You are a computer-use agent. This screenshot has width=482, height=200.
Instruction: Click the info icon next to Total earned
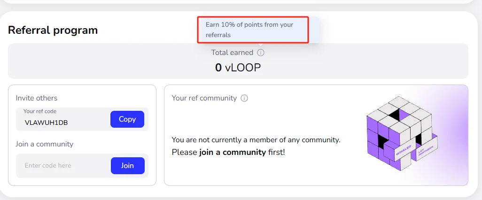[261, 53]
